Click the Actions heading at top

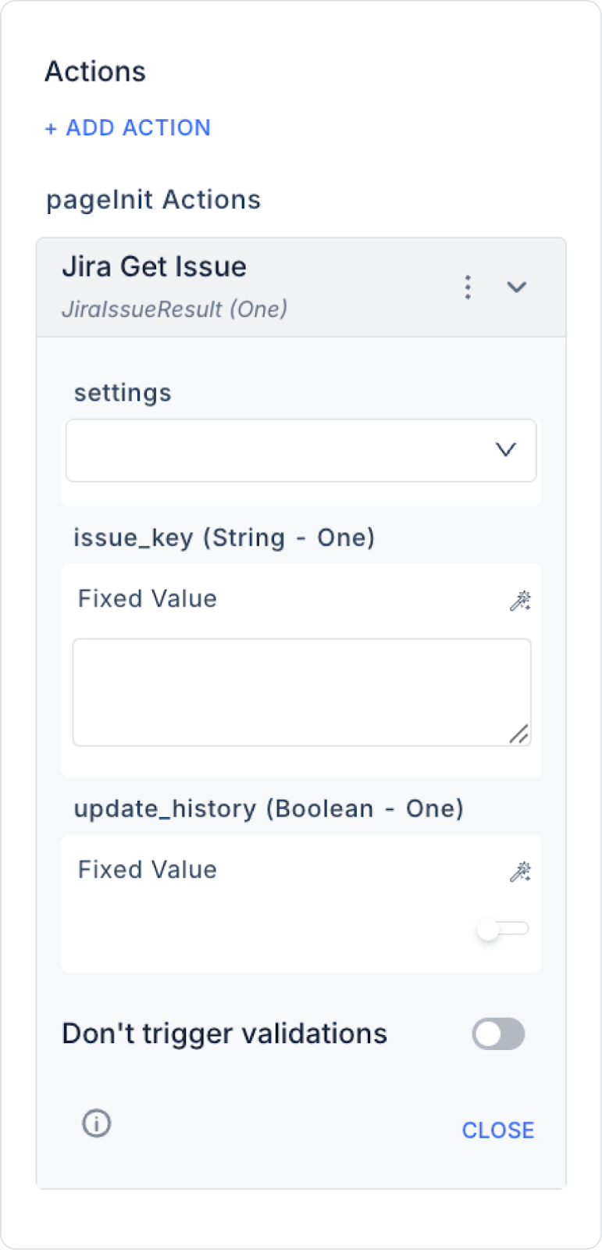[95, 72]
